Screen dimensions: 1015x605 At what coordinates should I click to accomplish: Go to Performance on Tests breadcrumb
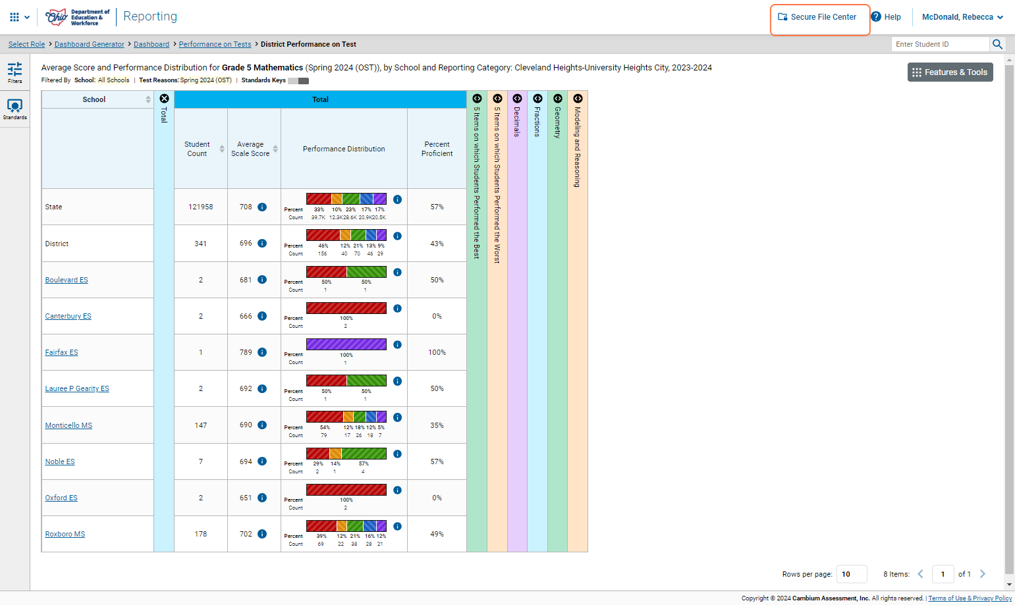tap(215, 44)
